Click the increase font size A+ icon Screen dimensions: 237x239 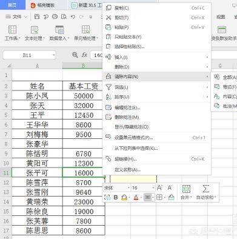159,188
